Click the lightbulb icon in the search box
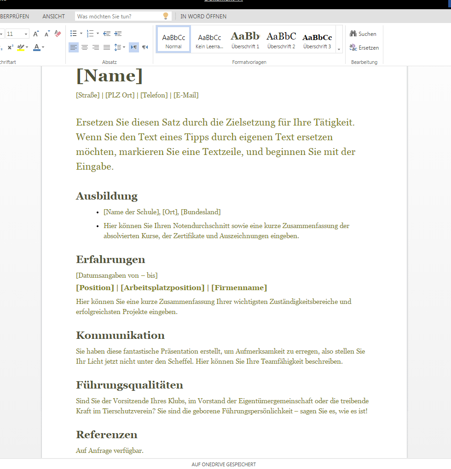Screen dimensions: 451x469 coord(166,16)
